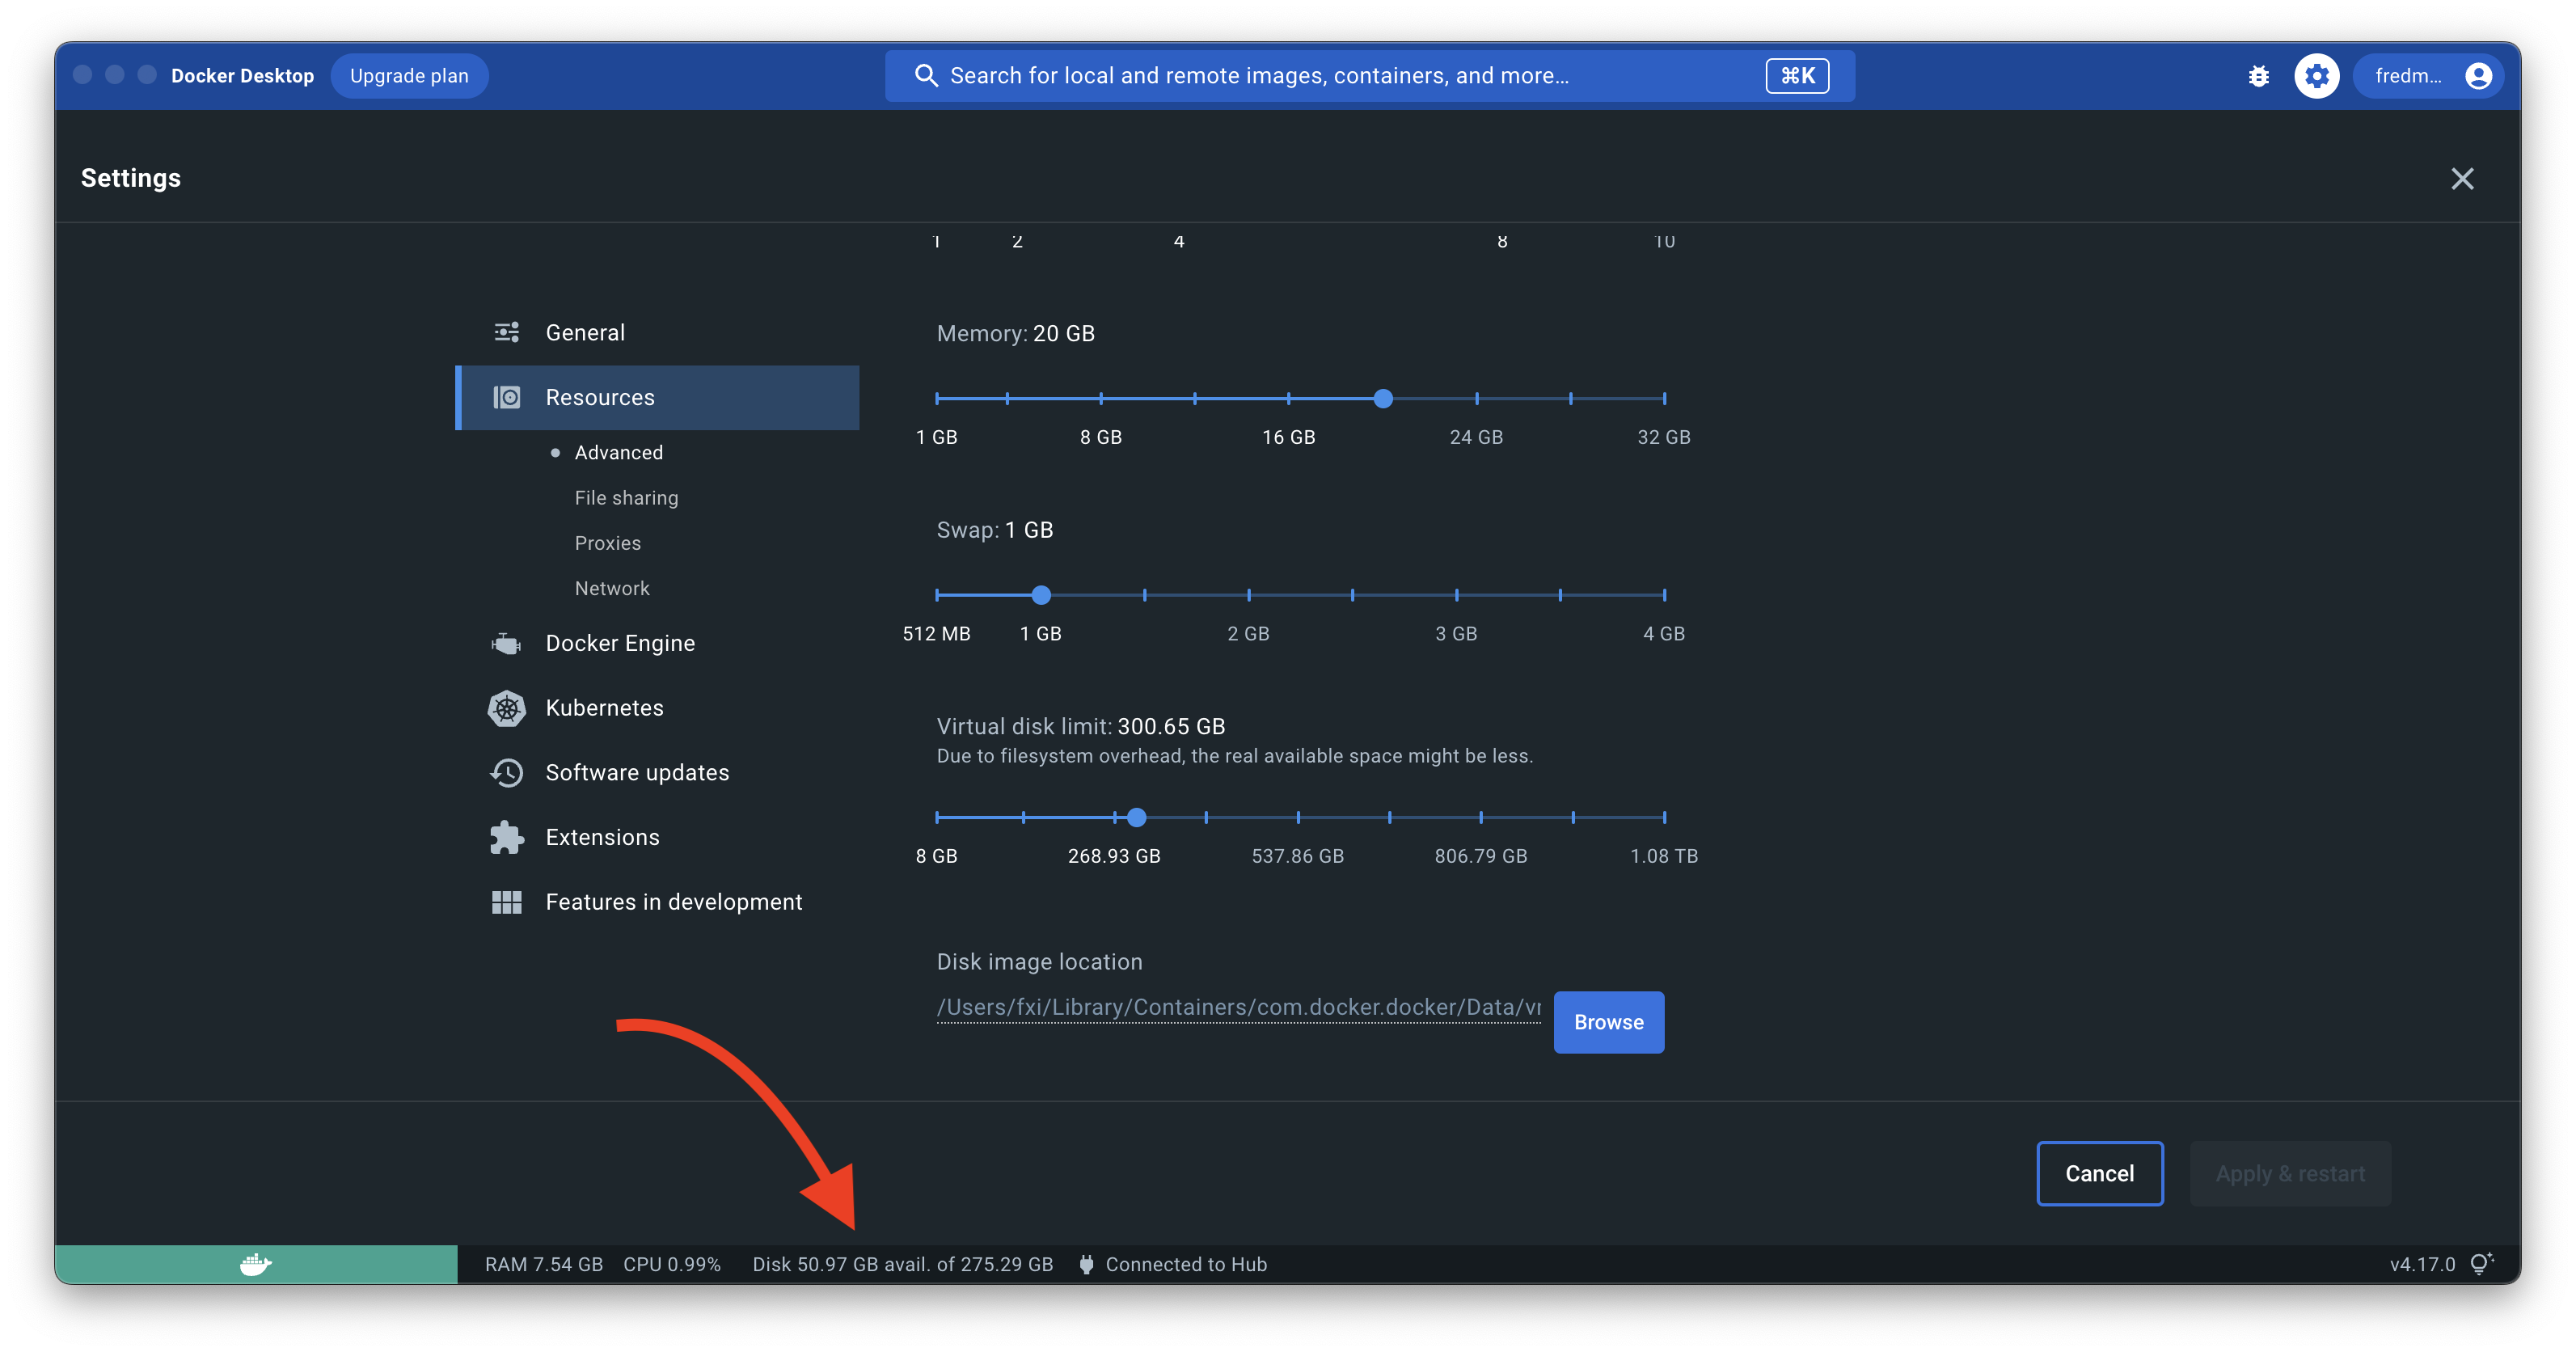Click the Connected to Hub plug icon
The height and width of the screenshot is (1352, 2576).
point(1086,1264)
